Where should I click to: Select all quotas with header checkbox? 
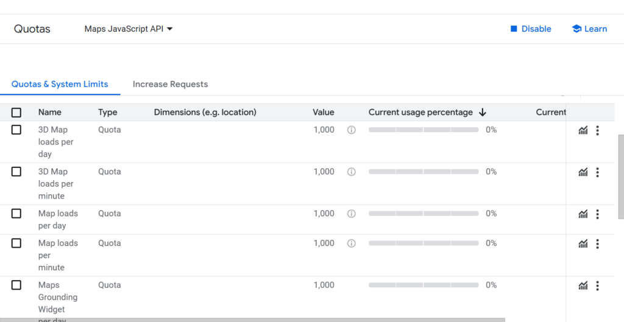point(16,113)
